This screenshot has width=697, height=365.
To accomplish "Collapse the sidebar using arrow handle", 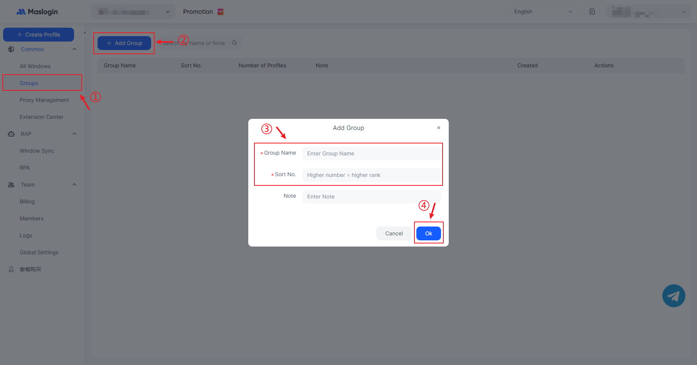I will (85, 33).
